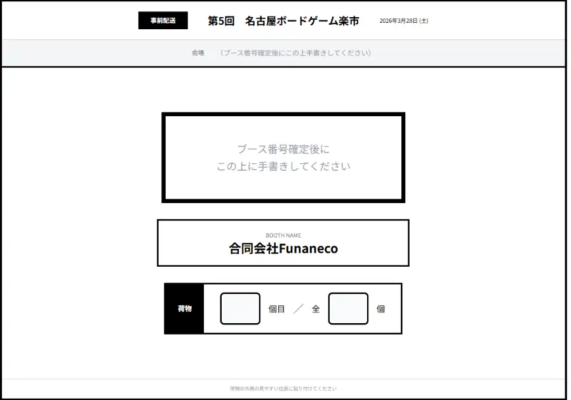Screen dimensions: 571x400
Task: Click the empty box after 全
Action: coord(348,309)
